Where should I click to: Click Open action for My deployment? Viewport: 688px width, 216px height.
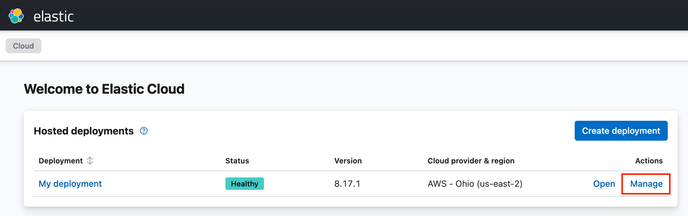click(x=604, y=184)
